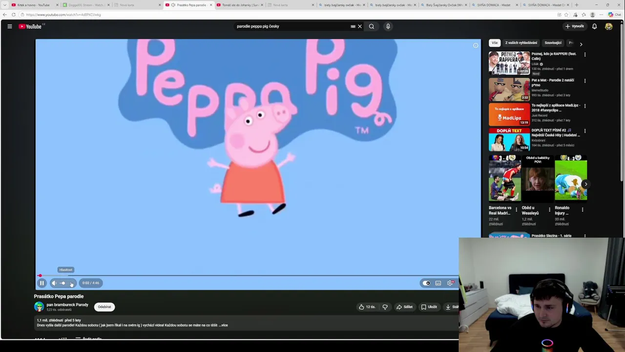Open the notifications bell

pos(594,26)
